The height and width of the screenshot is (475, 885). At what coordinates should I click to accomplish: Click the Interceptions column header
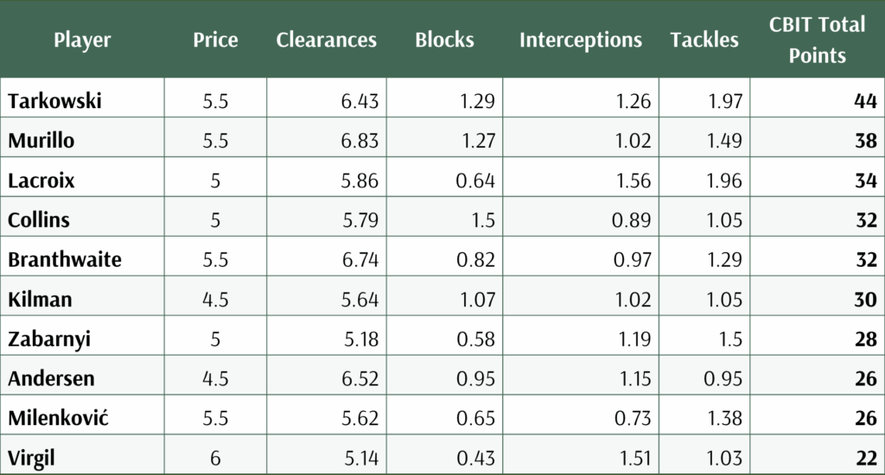581,40
